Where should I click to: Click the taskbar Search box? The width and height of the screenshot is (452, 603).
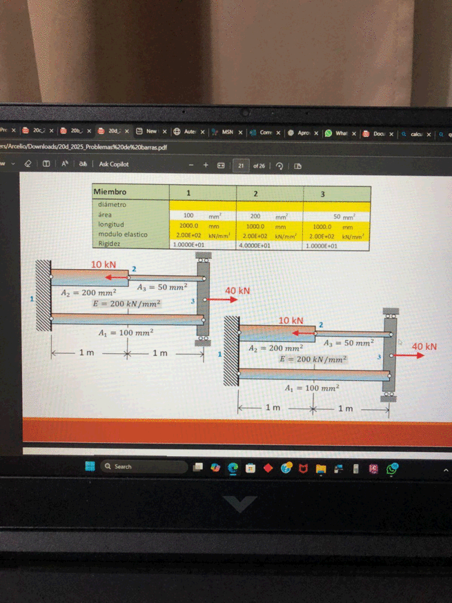coord(144,466)
